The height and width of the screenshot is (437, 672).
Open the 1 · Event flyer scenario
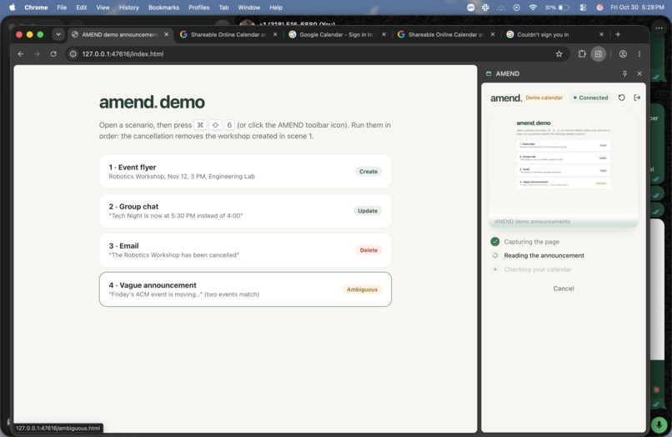(x=245, y=172)
